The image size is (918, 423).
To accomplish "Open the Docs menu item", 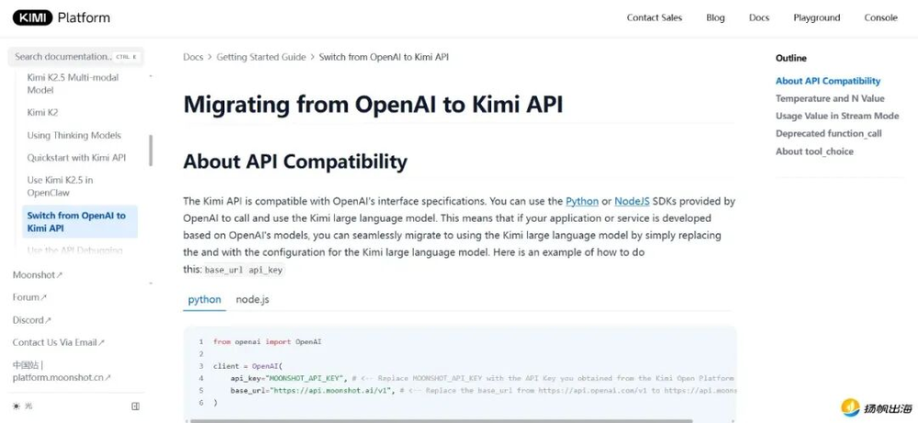I will (758, 17).
